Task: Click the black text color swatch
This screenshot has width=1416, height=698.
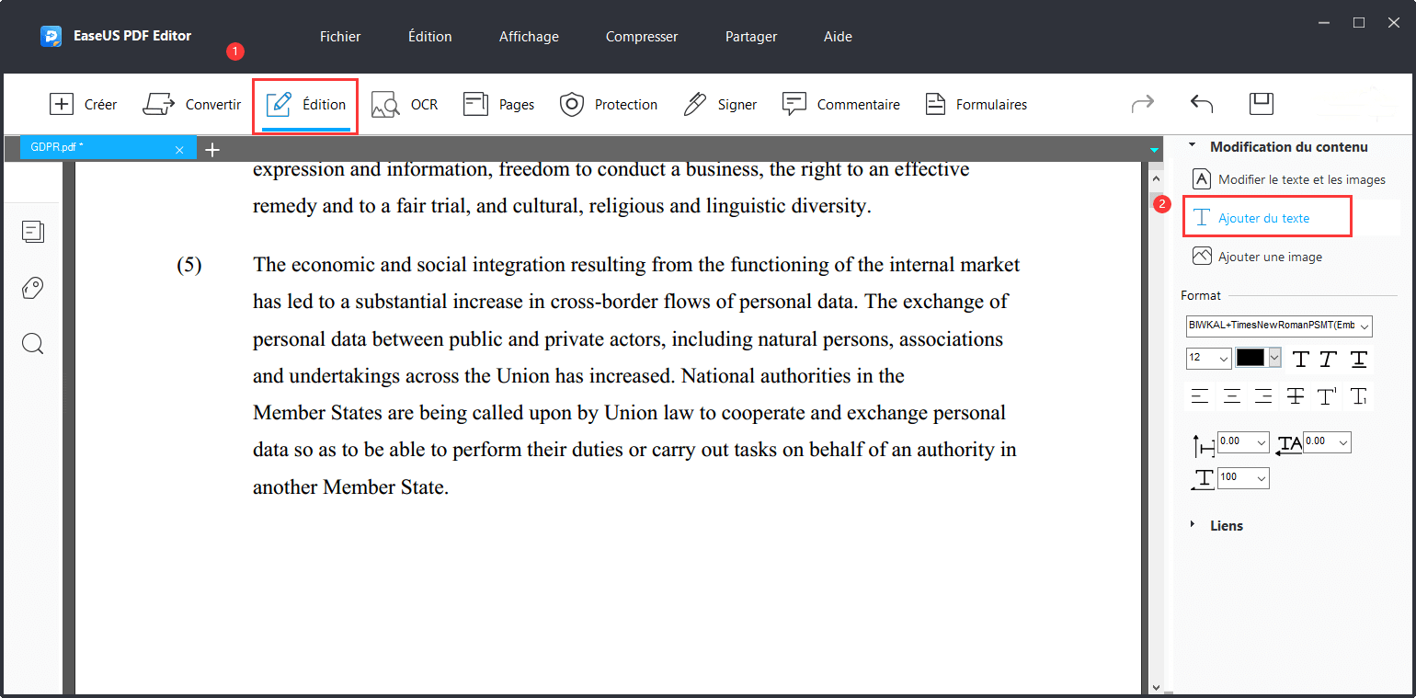Action: click(x=1250, y=358)
